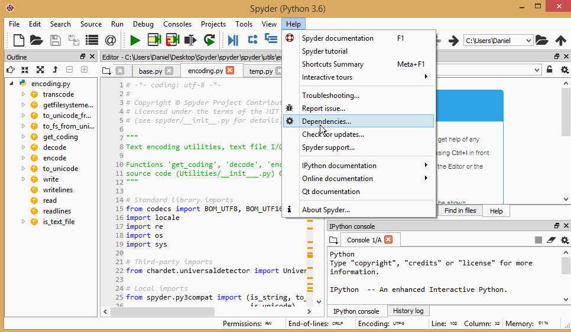Click the forward arrow navigation icon

(453, 40)
